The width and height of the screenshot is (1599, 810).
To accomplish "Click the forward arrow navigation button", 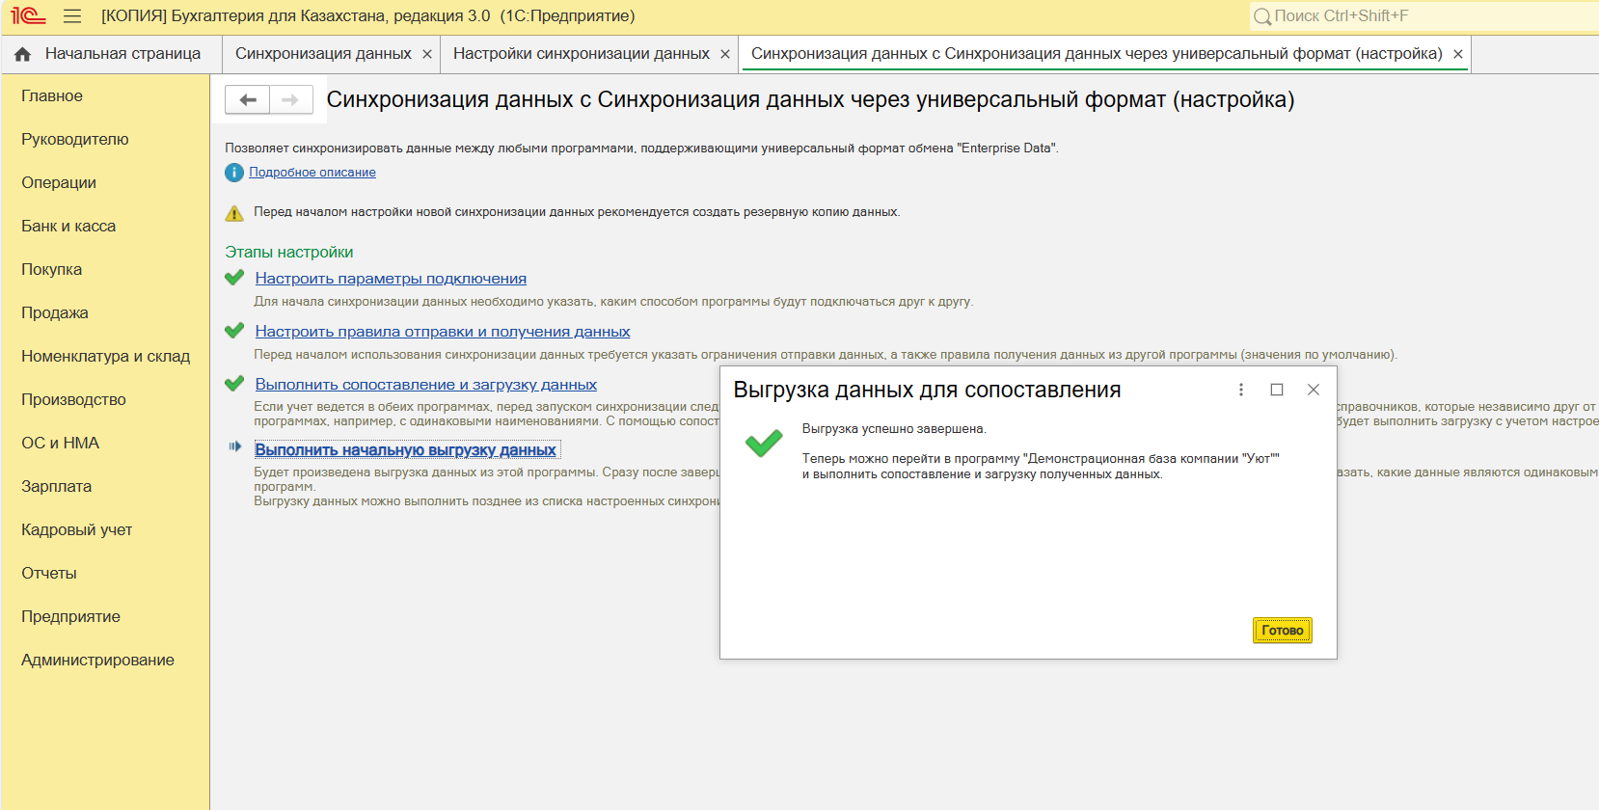I will [x=290, y=100].
